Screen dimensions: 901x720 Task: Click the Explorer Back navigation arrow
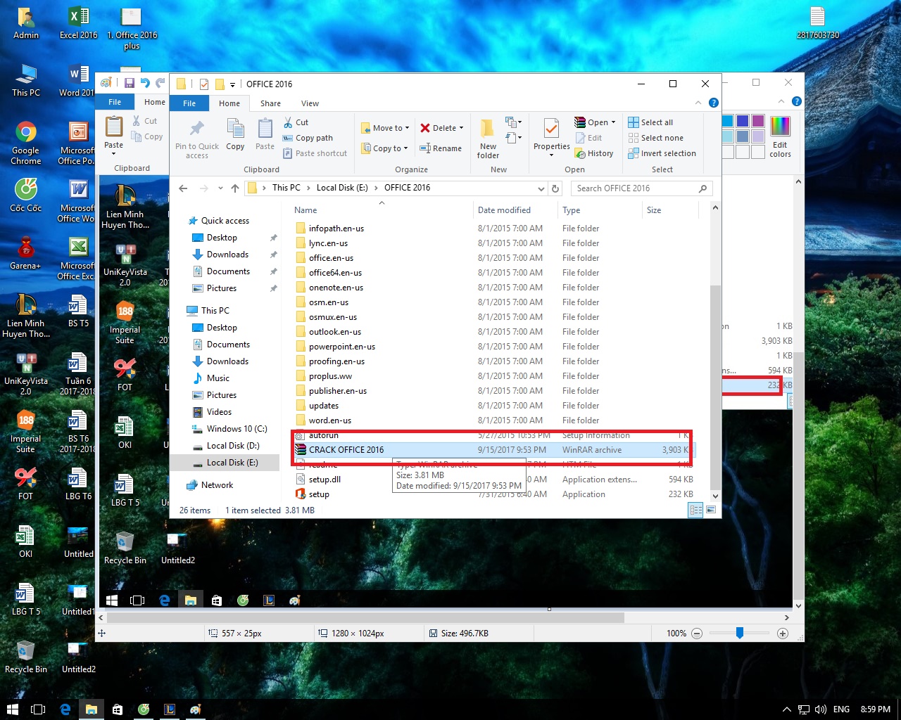(183, 188)
